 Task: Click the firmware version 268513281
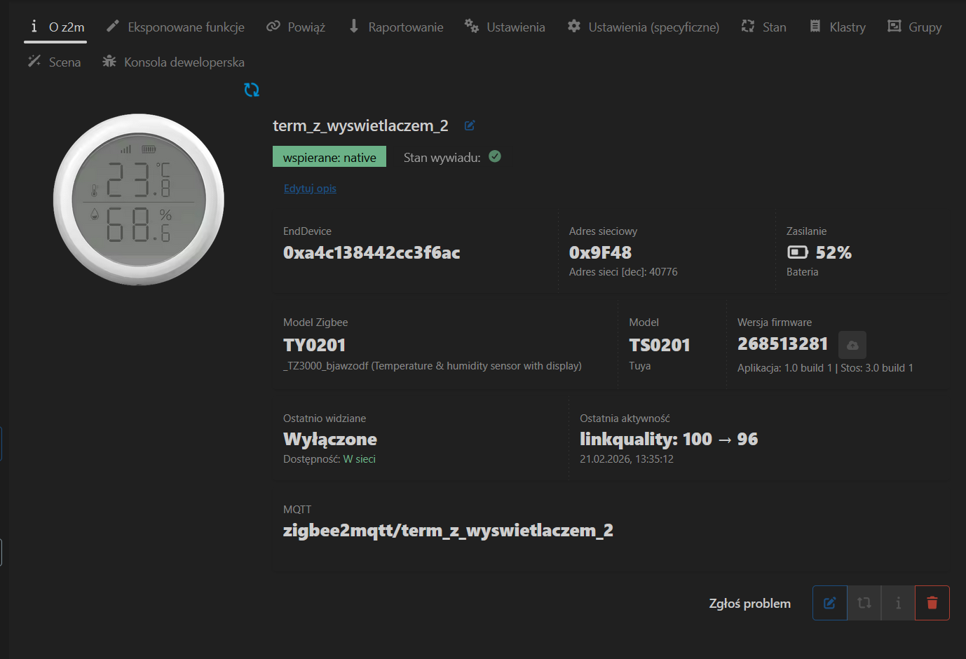[x=782, y=344]
